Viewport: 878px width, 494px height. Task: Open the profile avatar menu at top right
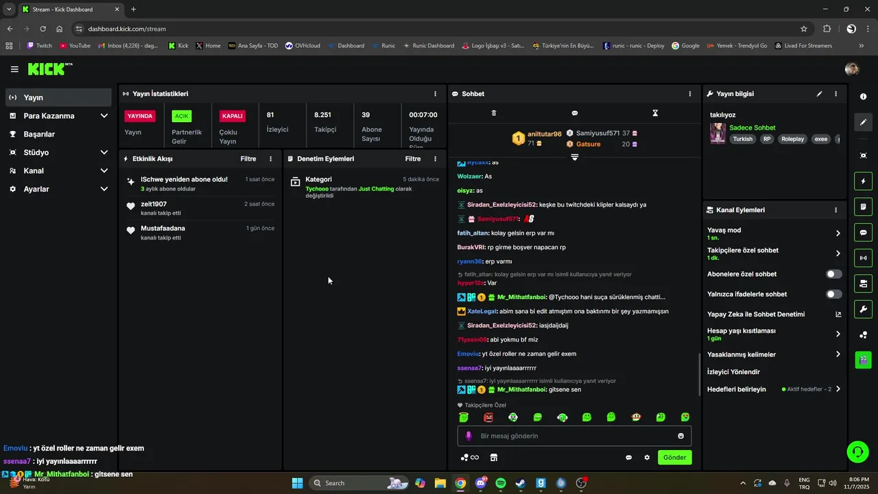(x=852, y=69)
